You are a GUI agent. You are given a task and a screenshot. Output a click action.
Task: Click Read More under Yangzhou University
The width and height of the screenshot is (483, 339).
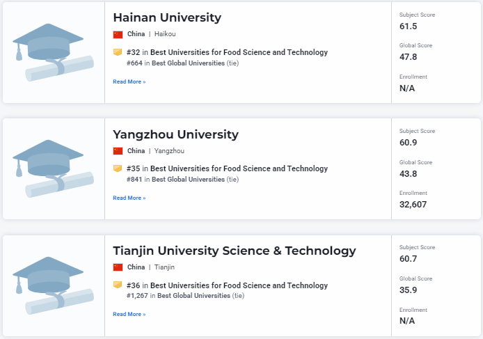pyautogui.click(x=129, y=198)
